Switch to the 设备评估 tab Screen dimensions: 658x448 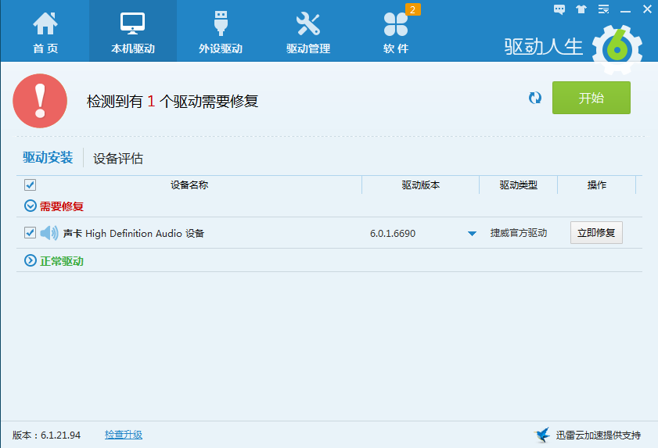[118, 159]
